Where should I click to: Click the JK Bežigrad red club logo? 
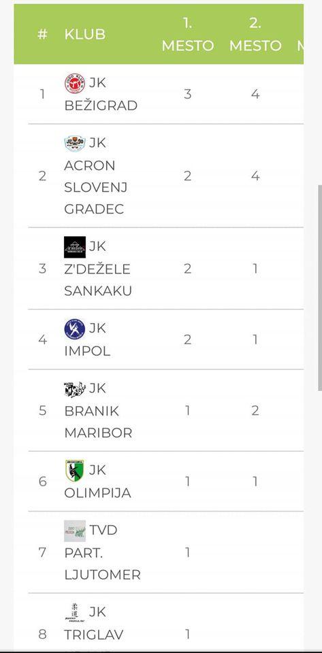click(75, 83)
